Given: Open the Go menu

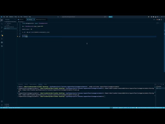Looking at the screenshot, I should pyautogui.click(x=19, y=17).
